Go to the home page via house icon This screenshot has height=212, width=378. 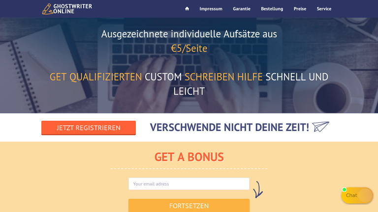187,9
